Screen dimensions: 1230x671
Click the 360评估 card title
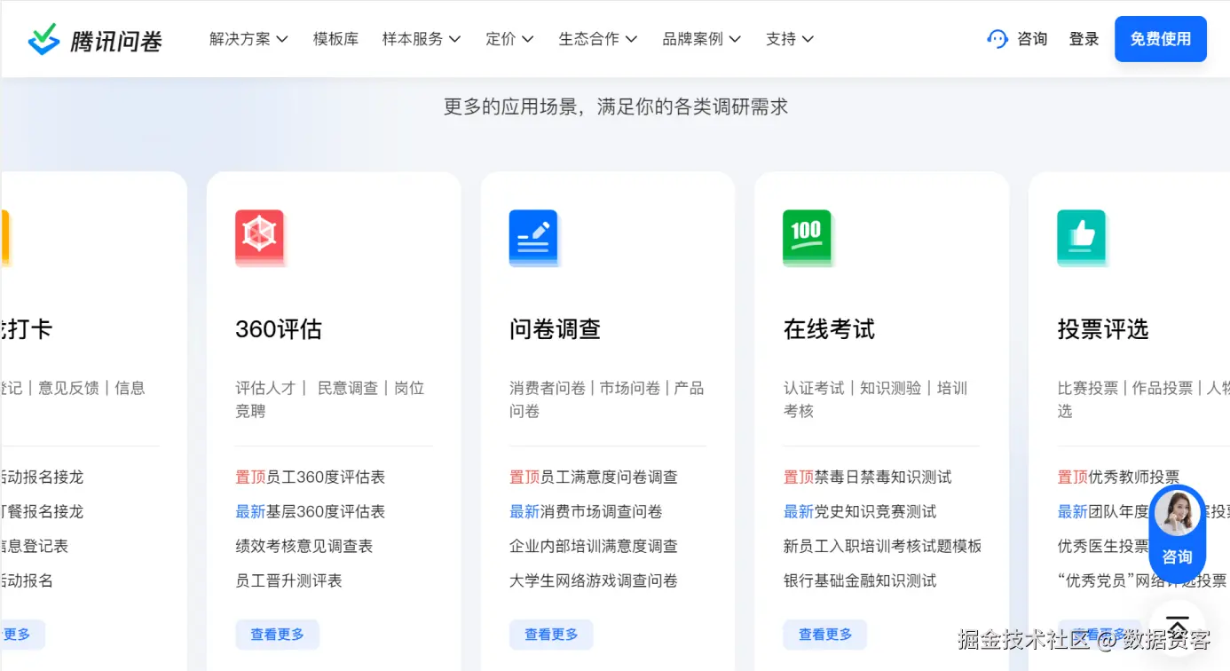[279, 329]
